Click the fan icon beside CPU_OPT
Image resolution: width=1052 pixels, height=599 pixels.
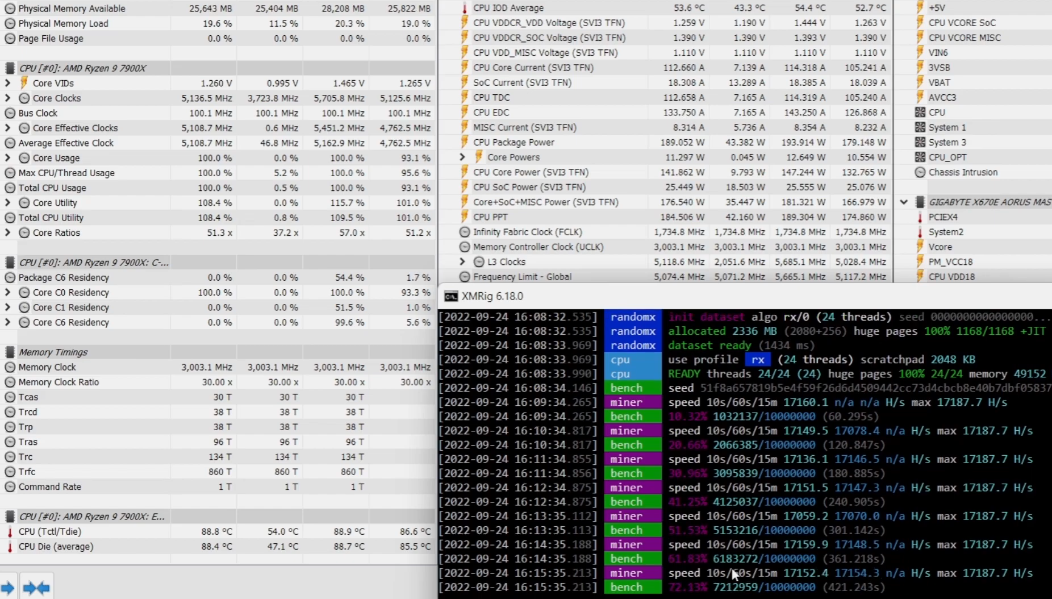pyautogui.click(x=920, y=157)
